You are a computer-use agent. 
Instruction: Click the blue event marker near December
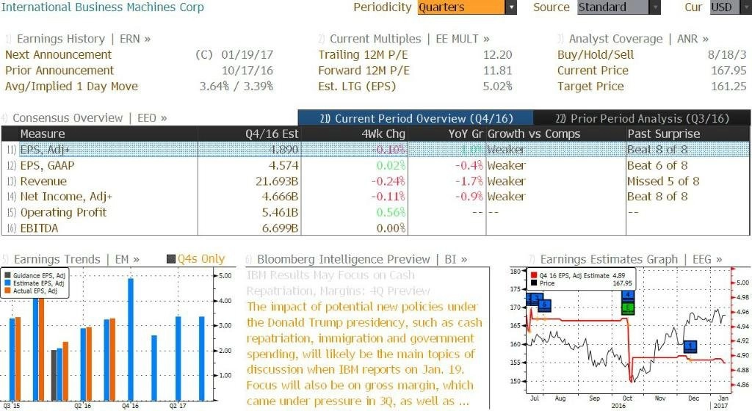pyautogui.click(x=690, y=346)
